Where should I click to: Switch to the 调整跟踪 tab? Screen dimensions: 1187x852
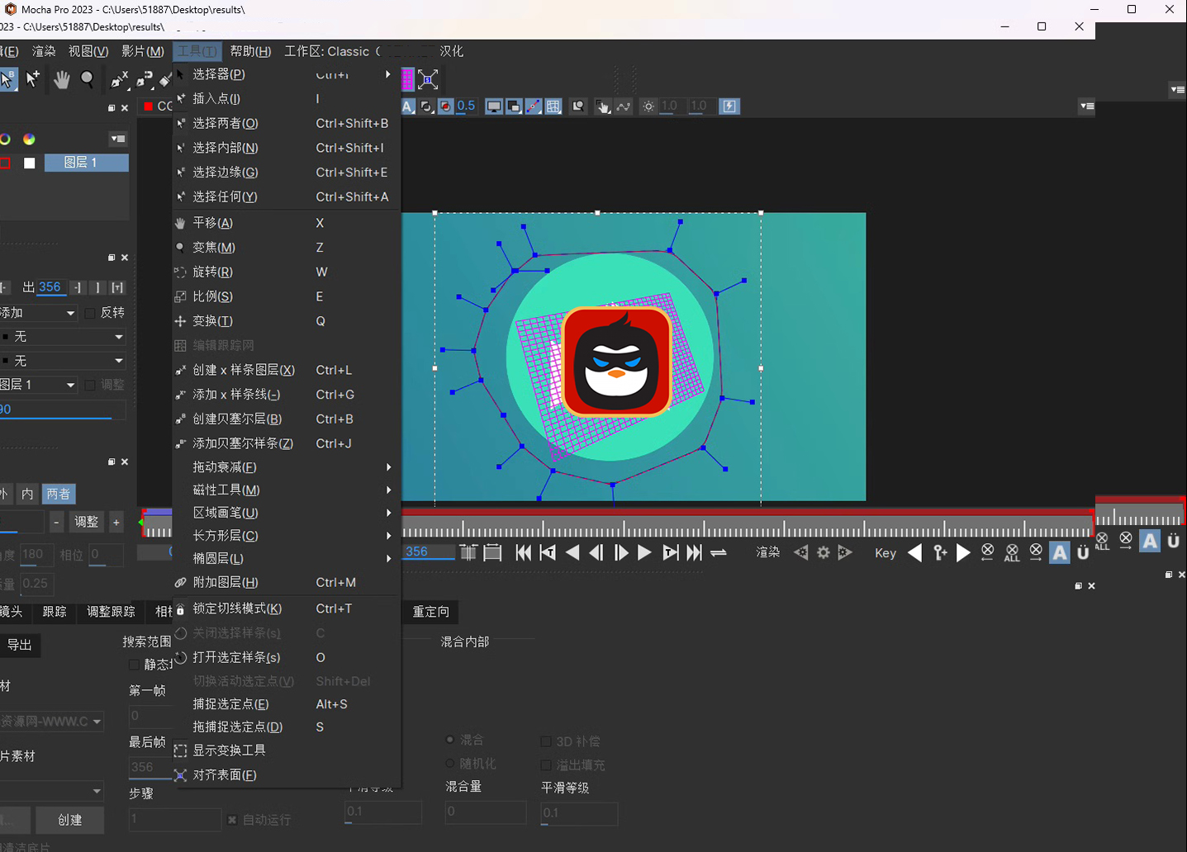111,612
